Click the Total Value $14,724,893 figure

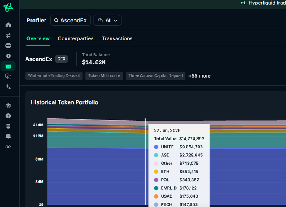click(x=192, y=139)
